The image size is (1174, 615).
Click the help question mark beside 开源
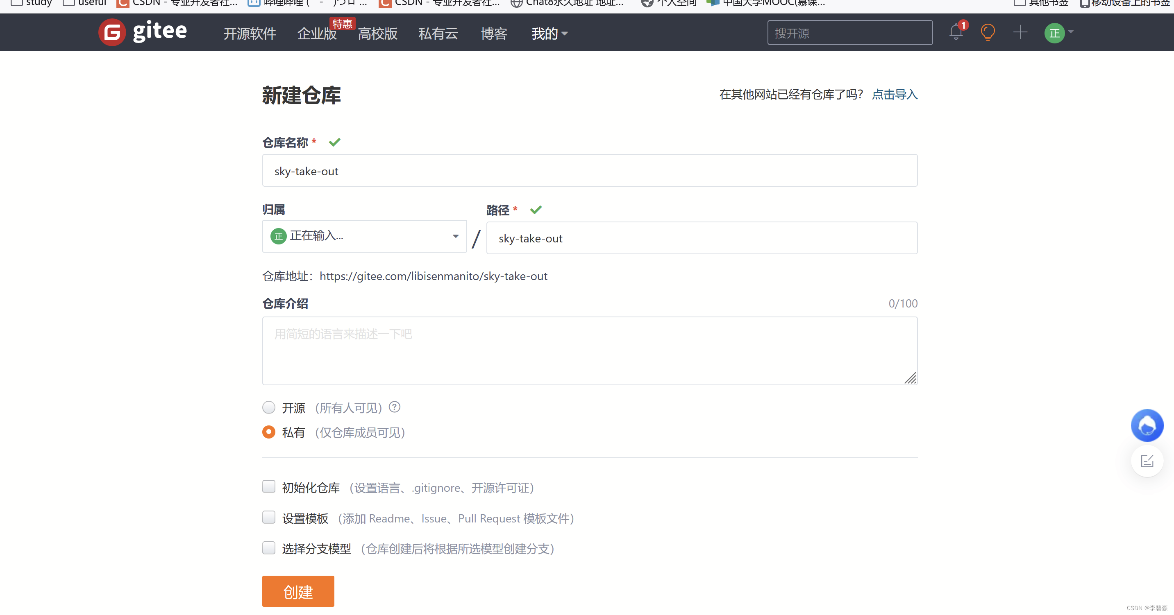point(394,407)
